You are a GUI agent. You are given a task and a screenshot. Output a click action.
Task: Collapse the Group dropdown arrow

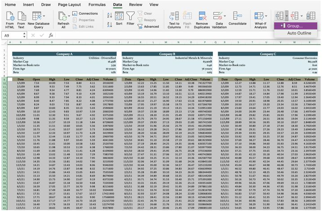coord(287,16)
